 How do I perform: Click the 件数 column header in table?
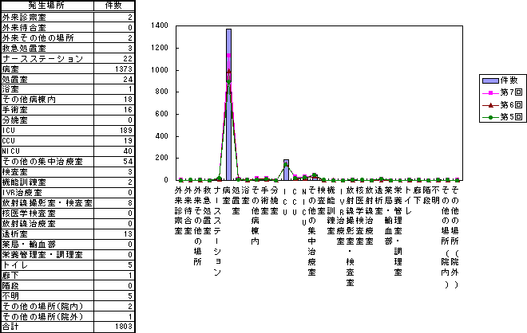[114, 6]
